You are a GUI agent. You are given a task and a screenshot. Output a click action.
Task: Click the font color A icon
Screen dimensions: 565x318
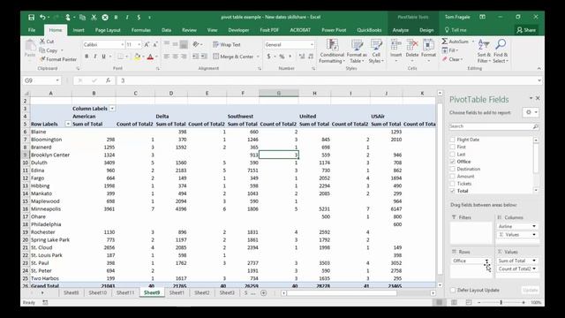coord(150,57)
